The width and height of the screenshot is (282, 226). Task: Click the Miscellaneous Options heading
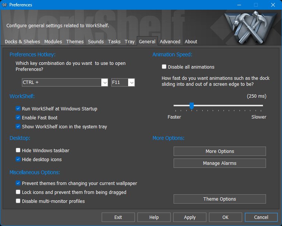[35, 172]
